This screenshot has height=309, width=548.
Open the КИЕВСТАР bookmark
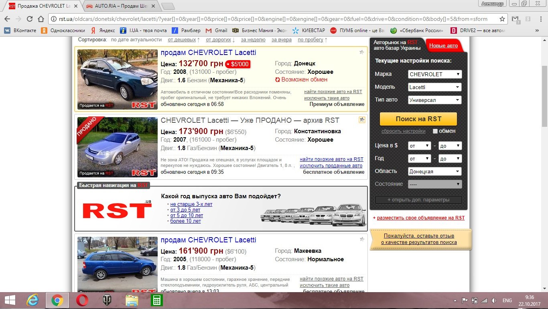click(x=309, y=30)
